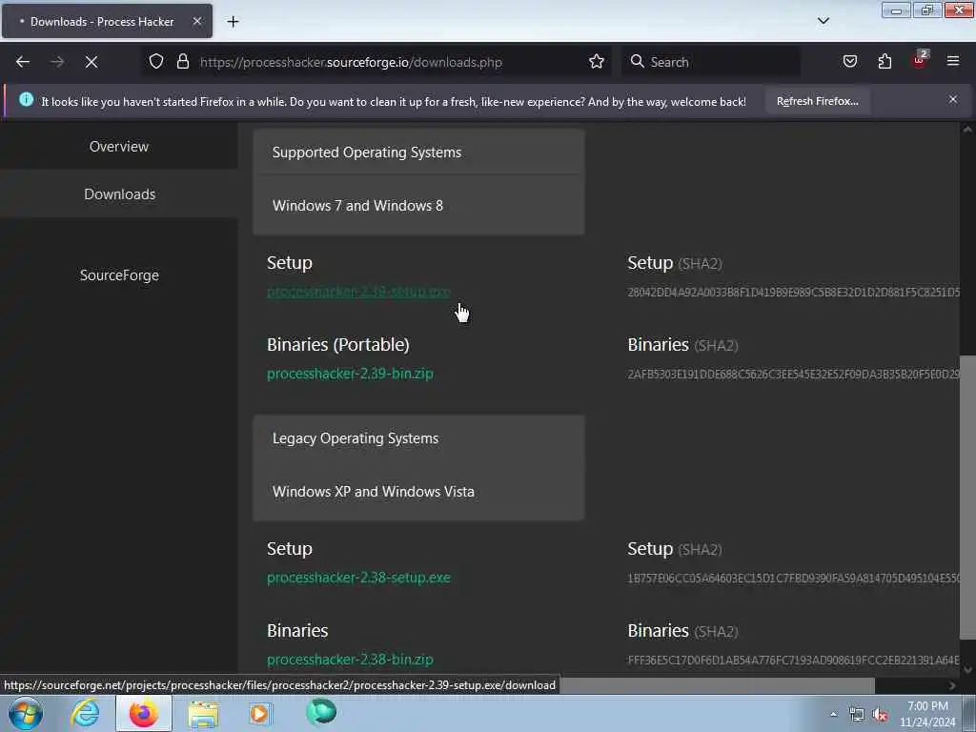This screenshot has width=976, height=732.
Task: Open the green round app in taskbar
Action: [321, 713]
